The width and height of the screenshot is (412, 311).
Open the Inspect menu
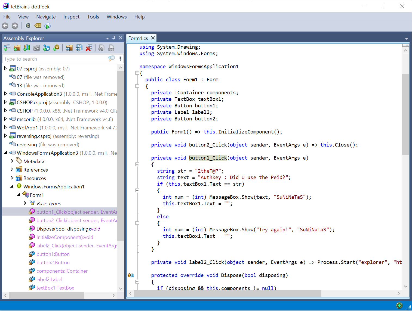71,17
